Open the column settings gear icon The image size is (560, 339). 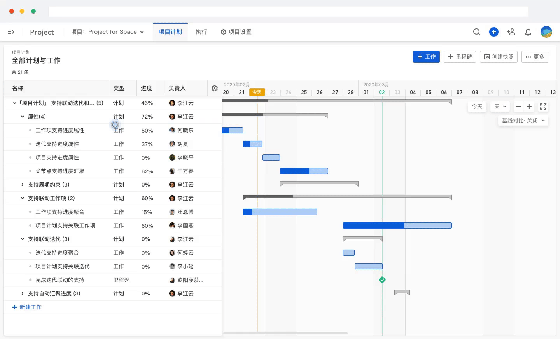click(x=215, y=88)
